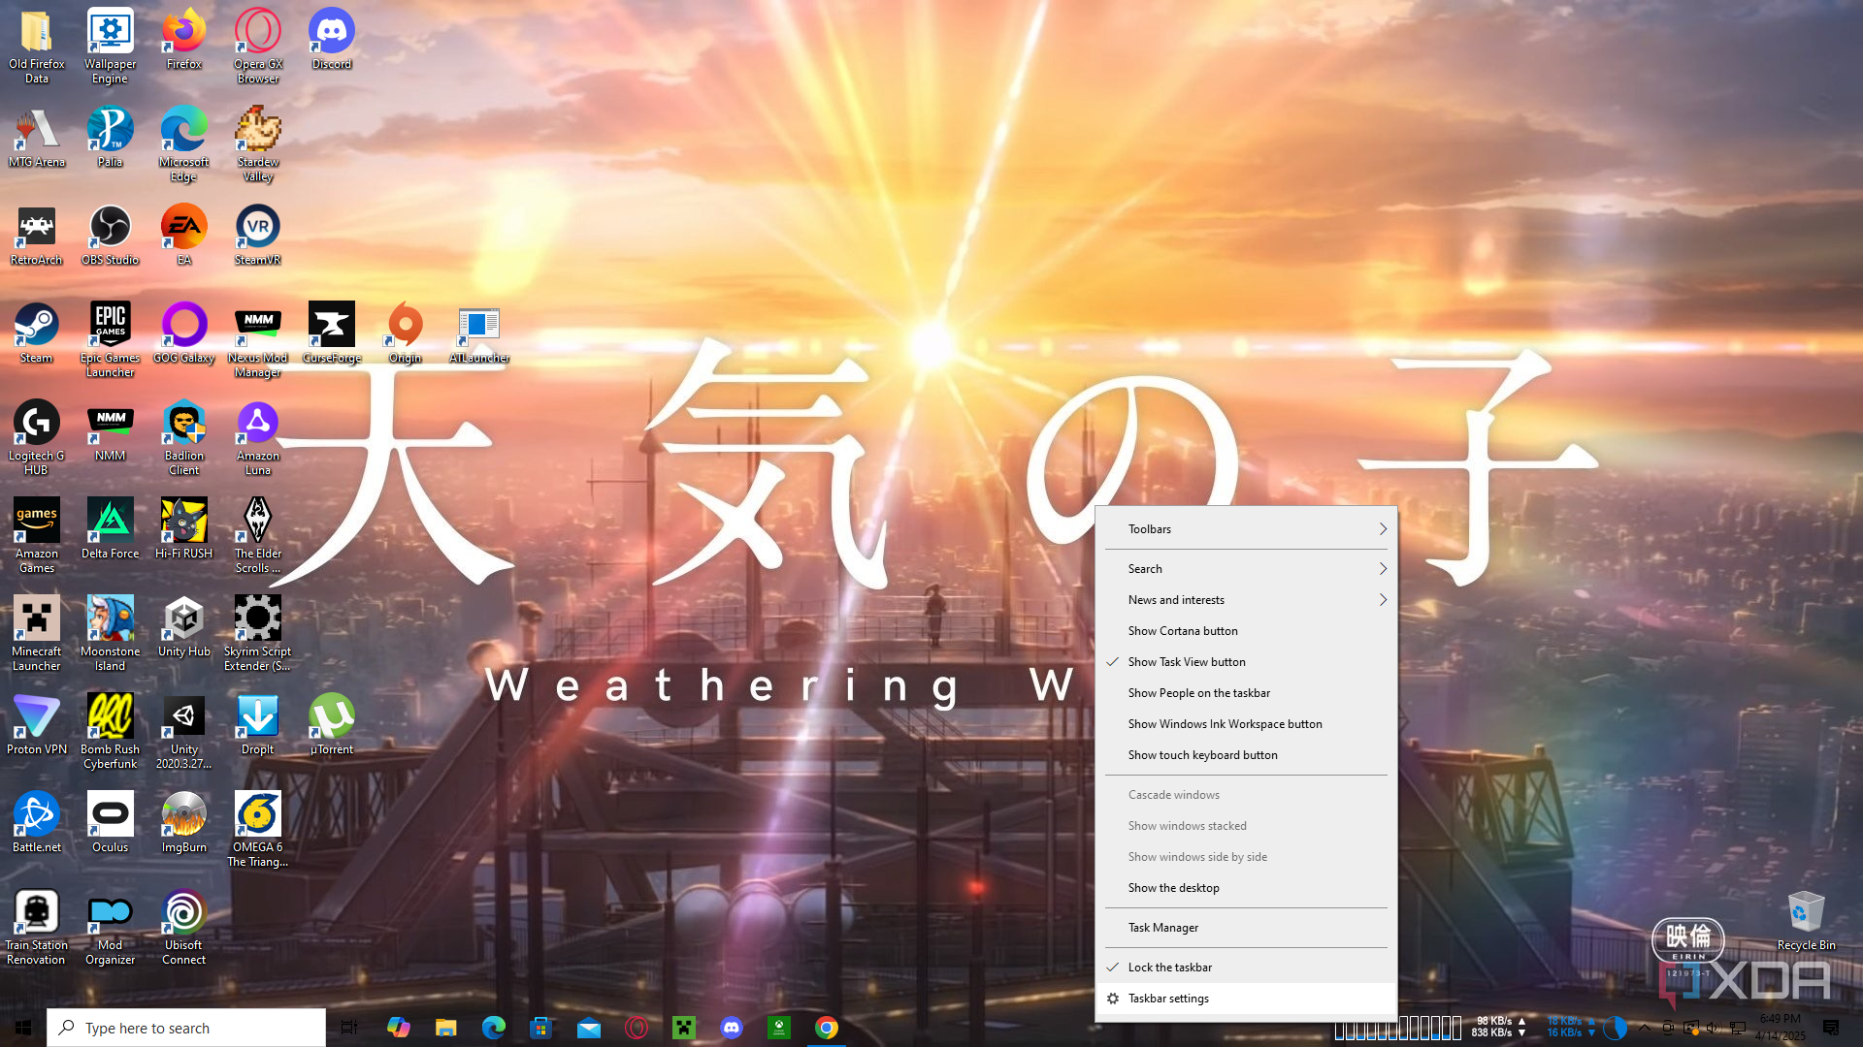This screenshot has height=1047, width=1863.
Task: Uncheck Show Task View button
Action: point(1246,662)
